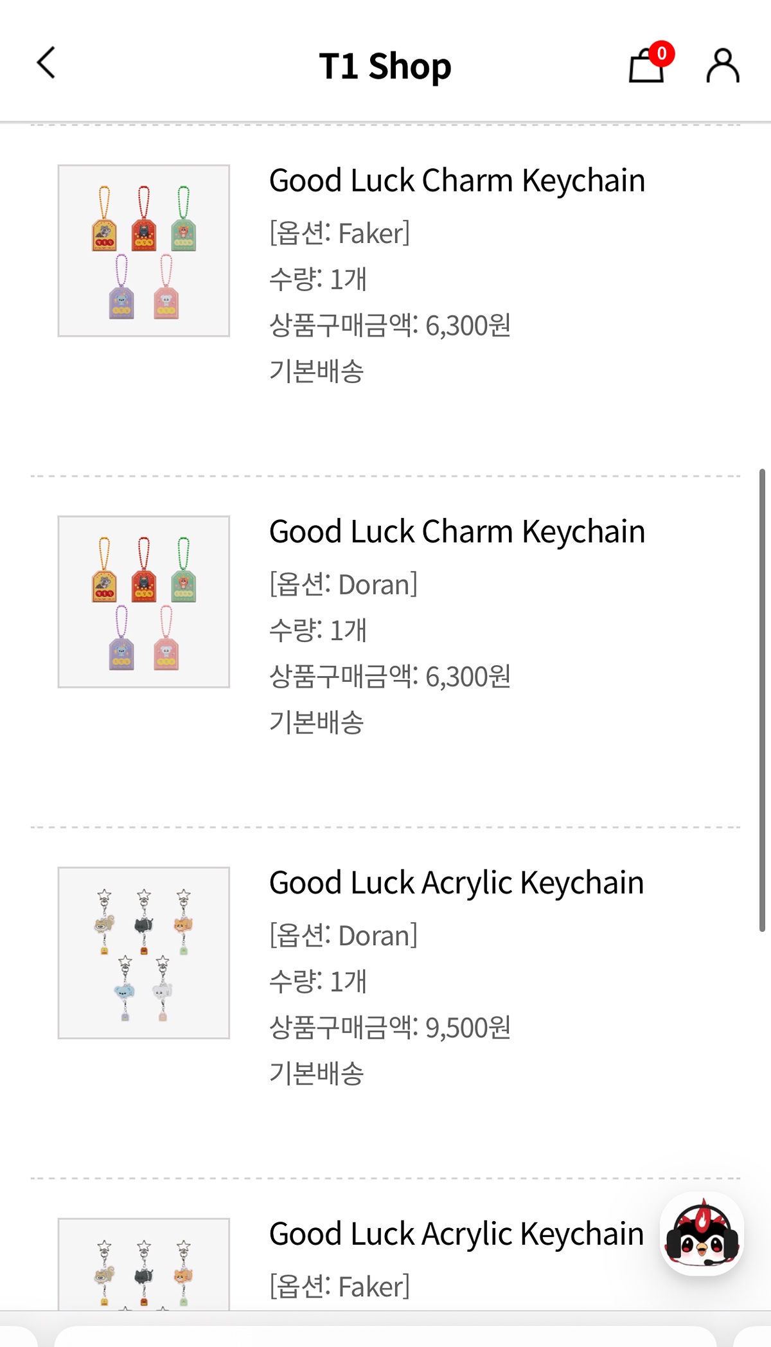Tap the back arrow icon

click(46, 63)
